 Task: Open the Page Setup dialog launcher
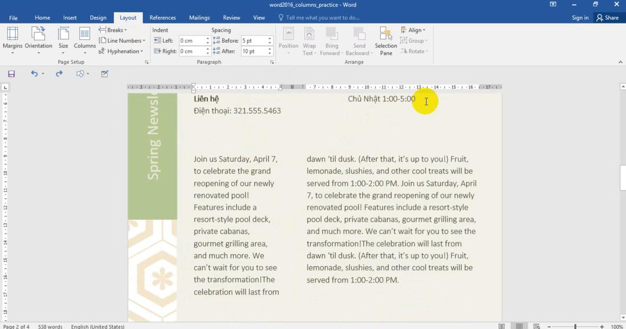pos(147,62)
